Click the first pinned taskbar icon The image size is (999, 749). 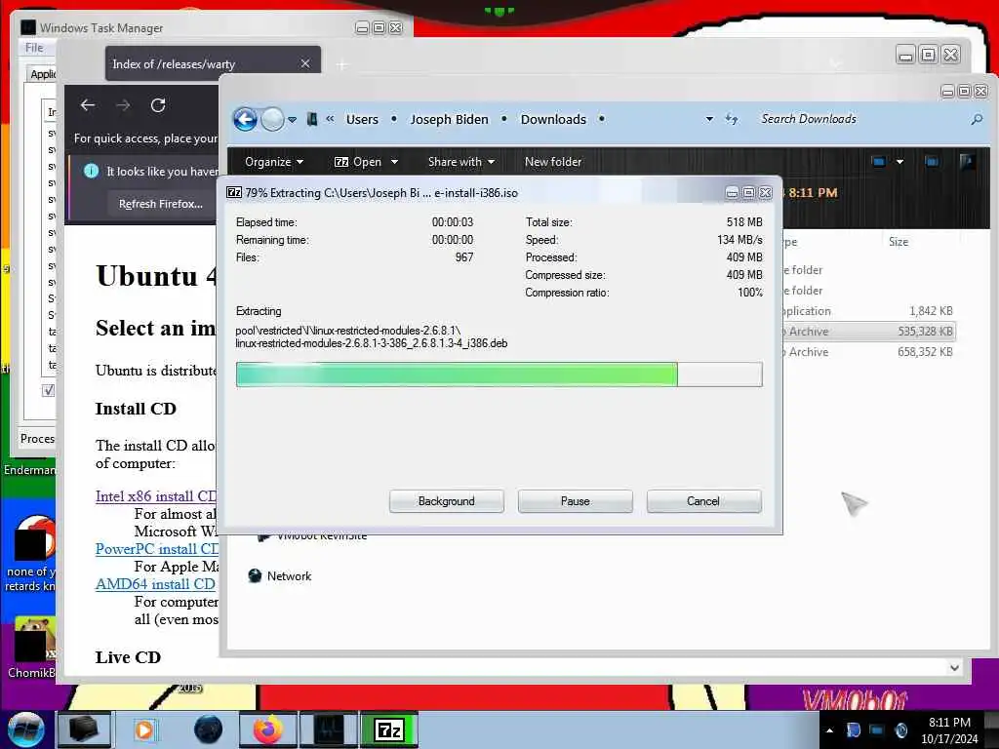click(x=84, y=729)
